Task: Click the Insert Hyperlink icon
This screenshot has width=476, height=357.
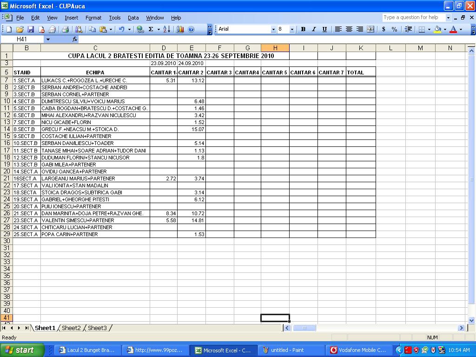Action: pos(140,29)
